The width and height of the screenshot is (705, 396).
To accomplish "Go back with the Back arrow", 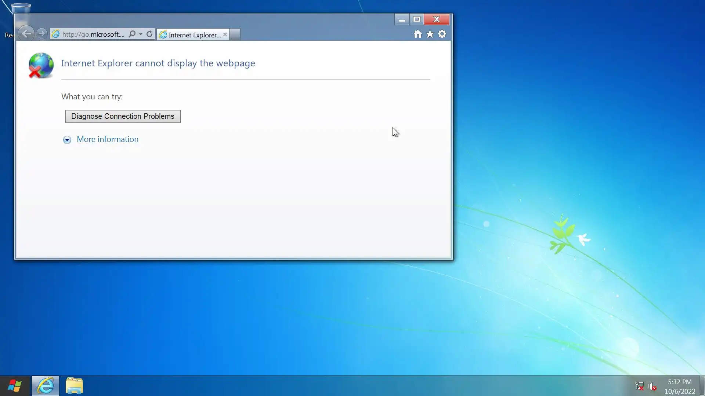I will click(26, 34).
